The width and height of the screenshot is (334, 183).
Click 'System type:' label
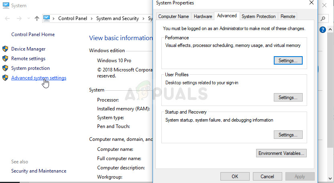pyautogui.click(x=110, y=118)
